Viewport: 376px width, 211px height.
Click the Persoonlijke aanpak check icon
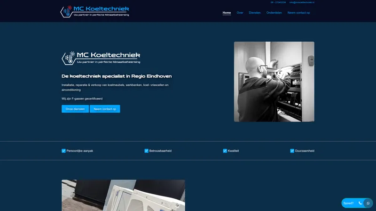pyautogui.click(x=63, y=151)
